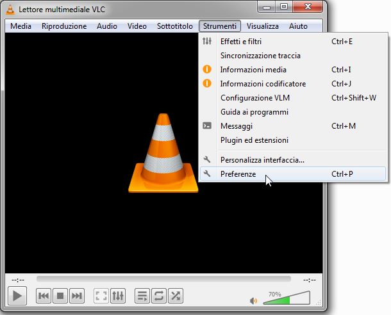The height and width of the screenshot is (315, 391).
Task: Open Informazioni media
Action: point(293,70)
